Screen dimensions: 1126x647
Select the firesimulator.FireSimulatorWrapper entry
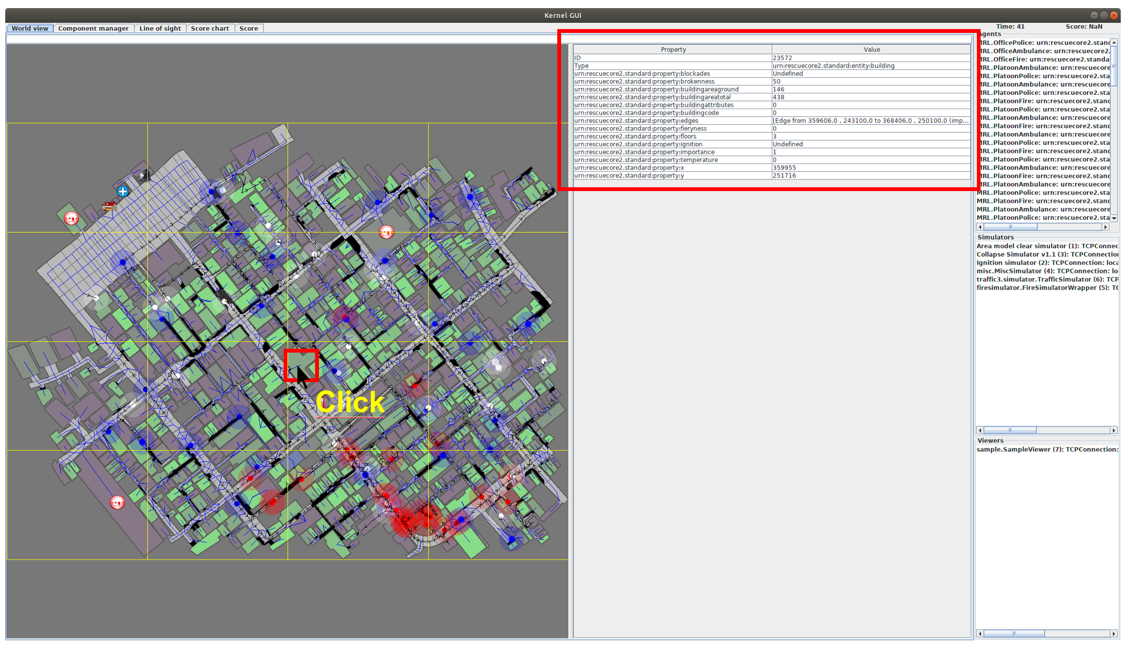(1047, 288)
